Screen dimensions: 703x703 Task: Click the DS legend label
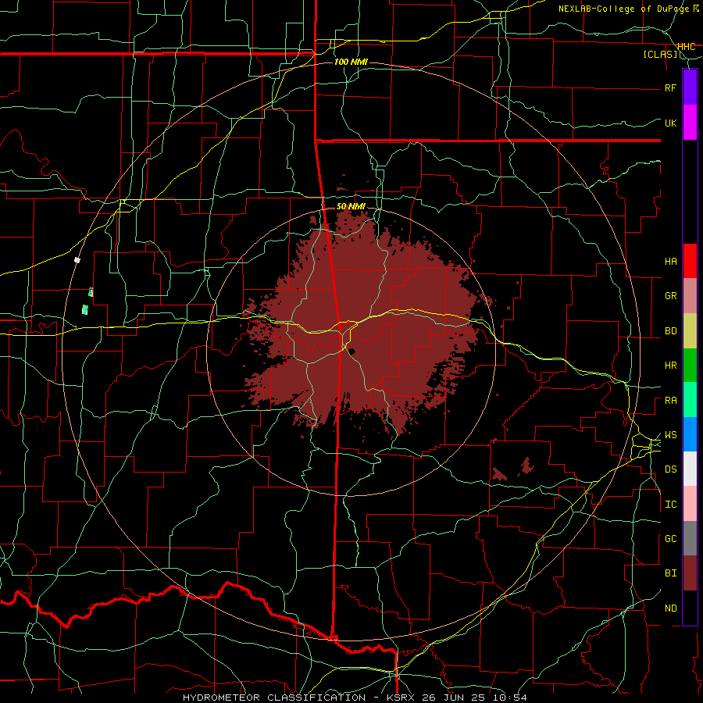670,469
